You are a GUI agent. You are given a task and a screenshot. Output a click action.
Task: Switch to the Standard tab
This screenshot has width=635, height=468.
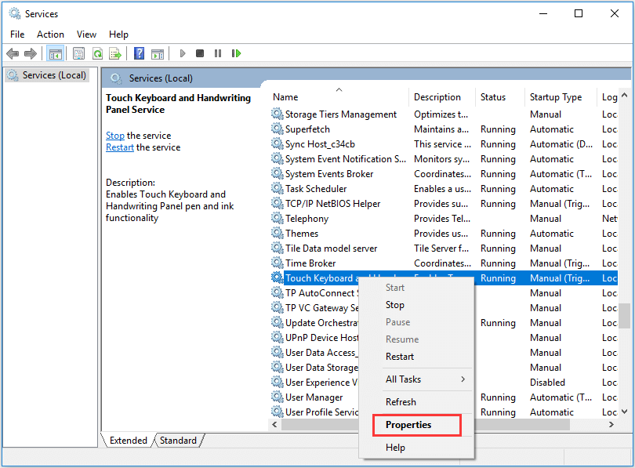(178, 441)
